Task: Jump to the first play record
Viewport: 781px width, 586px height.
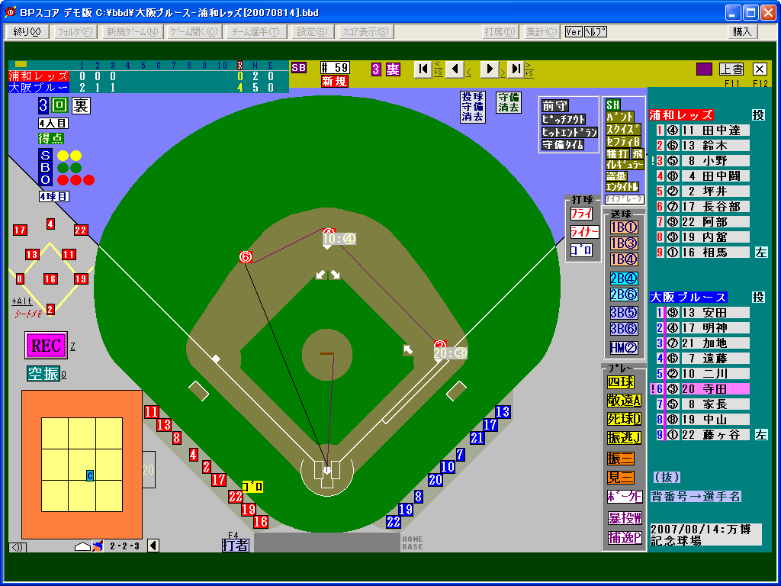Action: point(423,69)
